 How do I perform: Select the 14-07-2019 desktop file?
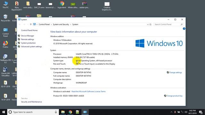point(5,97)
